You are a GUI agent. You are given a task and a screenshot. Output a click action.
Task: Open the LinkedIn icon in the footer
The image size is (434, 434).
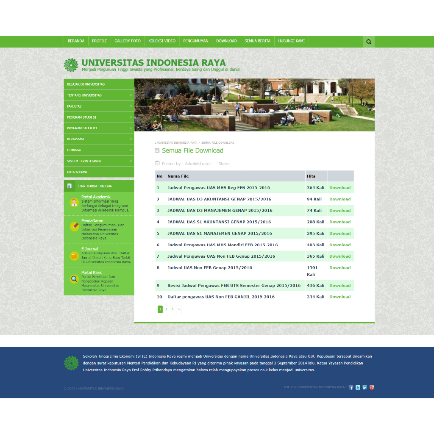365,387
